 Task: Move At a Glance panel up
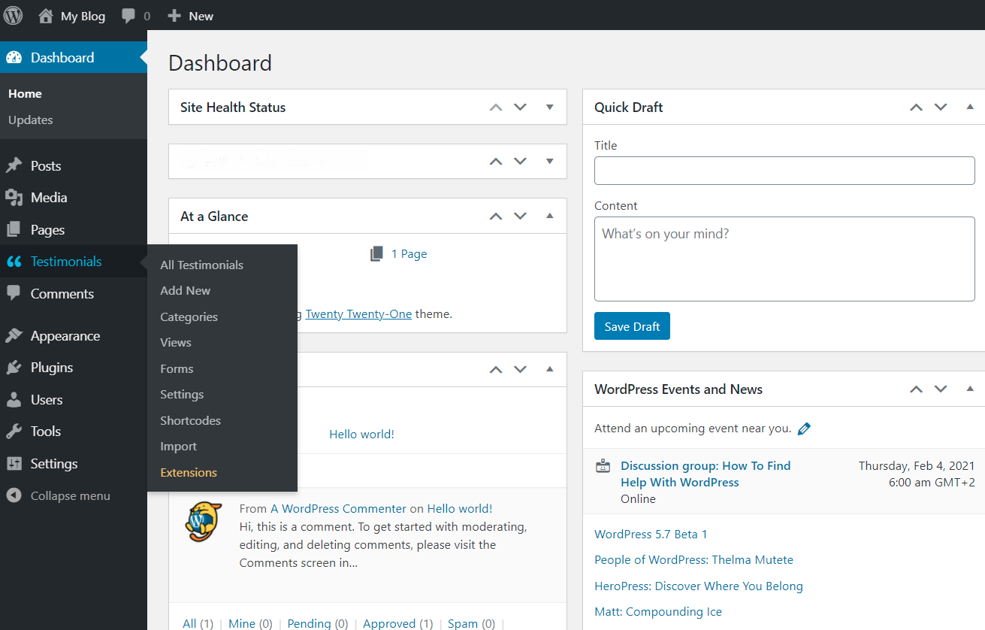tap(496, 217)
